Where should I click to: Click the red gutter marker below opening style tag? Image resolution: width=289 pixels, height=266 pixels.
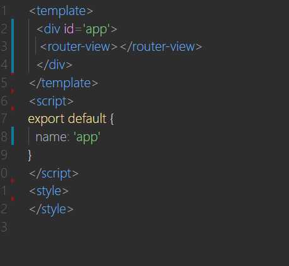[x=13, y=198]
